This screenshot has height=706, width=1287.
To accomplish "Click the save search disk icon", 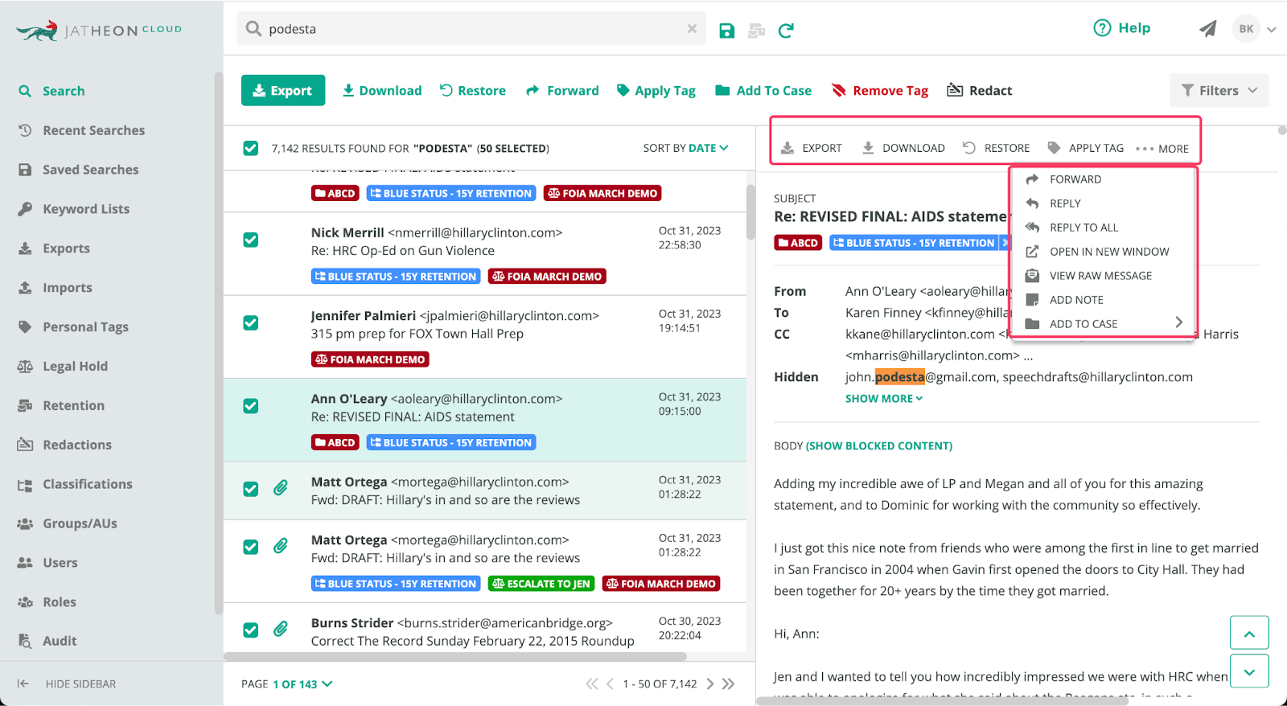I will click(726, 31).
